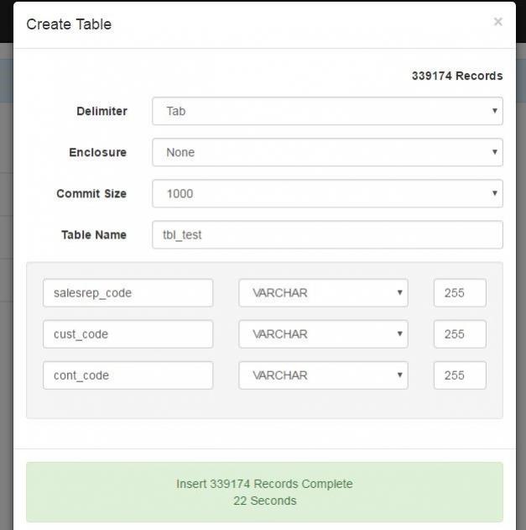Viewport: 526px width, 530px height.
Task: Expand the VARCHAR type dropdown for cust_code
Action: 323,334
